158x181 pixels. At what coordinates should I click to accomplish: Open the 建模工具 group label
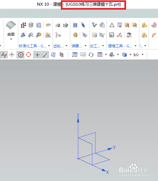tap(120, 46)
